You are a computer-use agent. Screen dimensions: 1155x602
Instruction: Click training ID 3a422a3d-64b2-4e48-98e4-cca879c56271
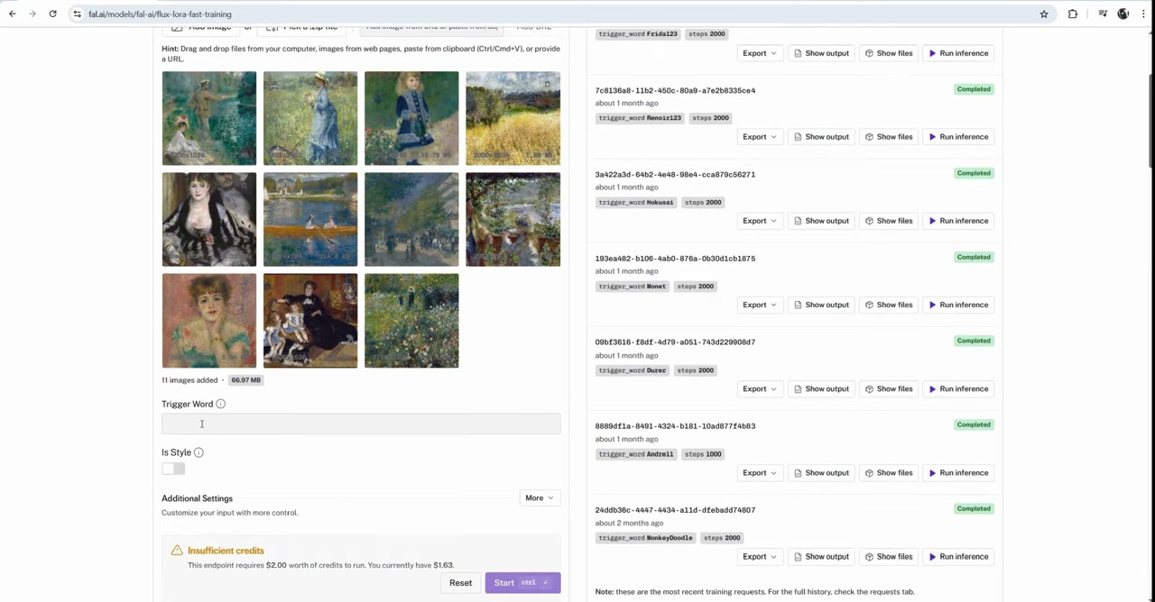click(x=675, y=174)
